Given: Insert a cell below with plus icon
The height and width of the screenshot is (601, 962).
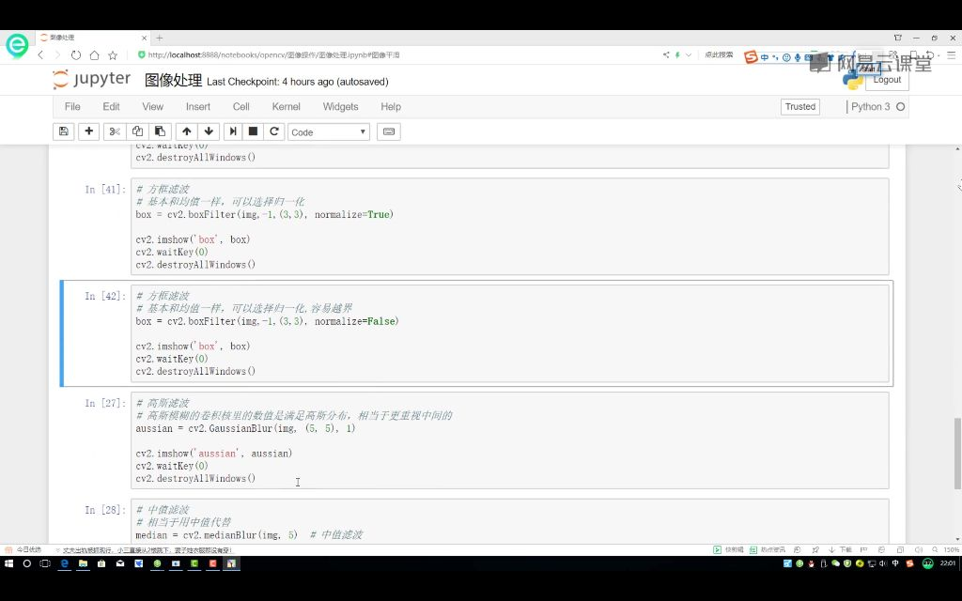Looking at the screenshot, I should click(x=89, y=131).
